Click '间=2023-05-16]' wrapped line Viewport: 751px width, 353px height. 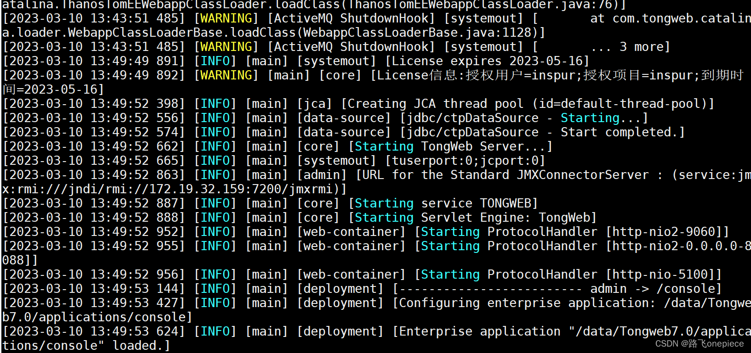[53, 90]
